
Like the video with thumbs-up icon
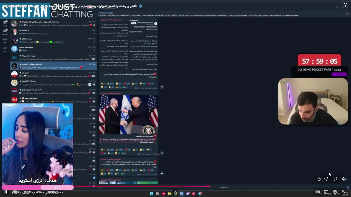(x=319, y=179)
